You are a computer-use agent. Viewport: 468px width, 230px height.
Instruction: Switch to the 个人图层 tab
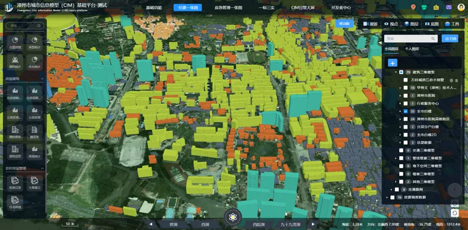412,49
